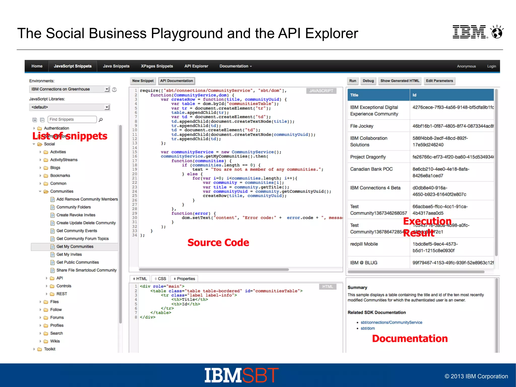Click the source code horizontal scrollbar
Screen dimensions: 516x387
pyautogui.click(x=214, y=270)
